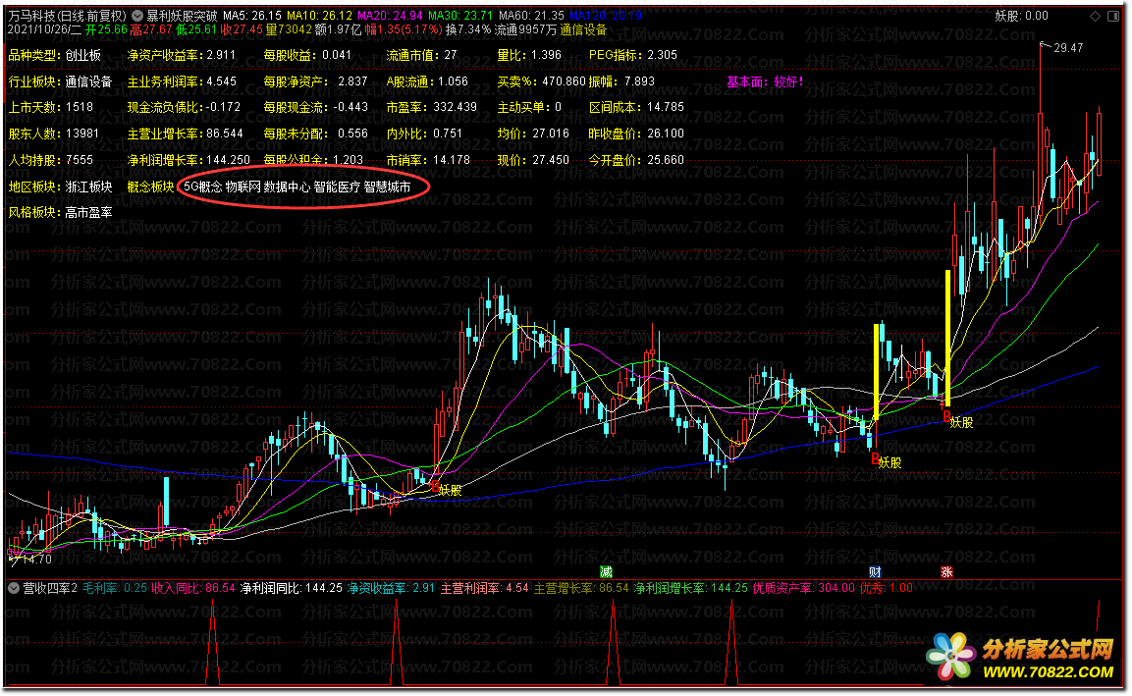Click the green 减 marker on the timeline
The height and width of the screenshot is (696, 1132).
point(606,571)
